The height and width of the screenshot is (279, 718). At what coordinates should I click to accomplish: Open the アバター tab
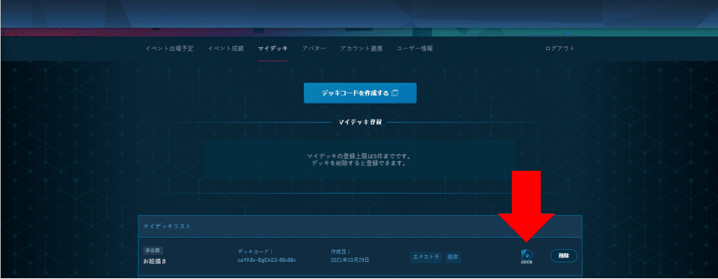(314, 48)
